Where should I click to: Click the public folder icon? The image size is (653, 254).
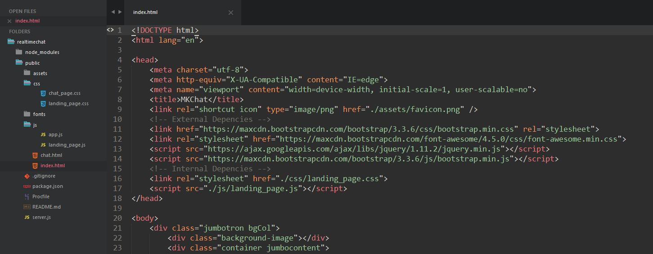[x=19, y=62]
